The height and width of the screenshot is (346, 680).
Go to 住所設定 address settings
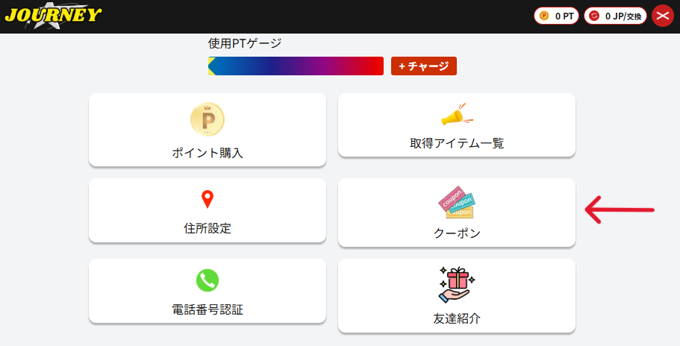[x=208, y=228]
